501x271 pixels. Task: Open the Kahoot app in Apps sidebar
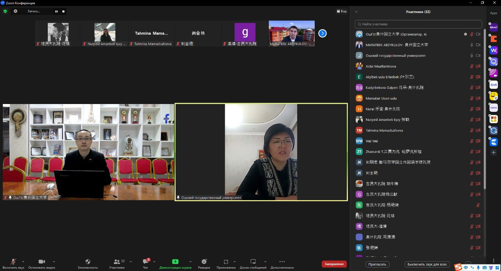pyautogui.click(x=494, y=28)
